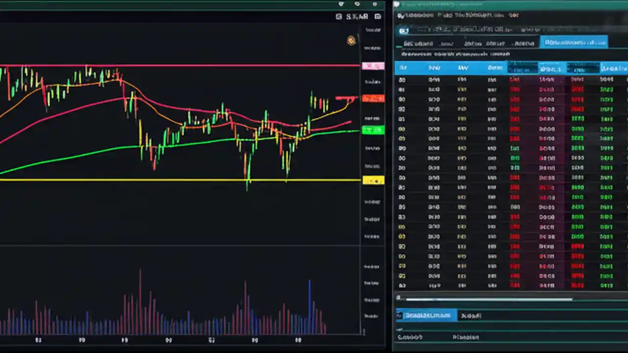Open the circular bitcoin icon on the chart
This screenshot has width=628, height=353.
coord(351,40)
